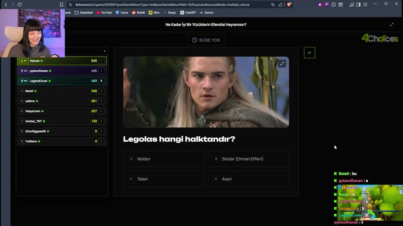
Task: Select player row Vesperionn
Action: click(62, 111)
